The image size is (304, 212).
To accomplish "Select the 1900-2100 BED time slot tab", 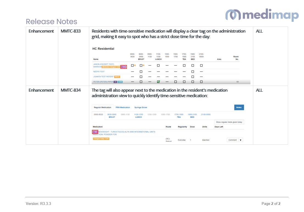I will pos(192,116).
